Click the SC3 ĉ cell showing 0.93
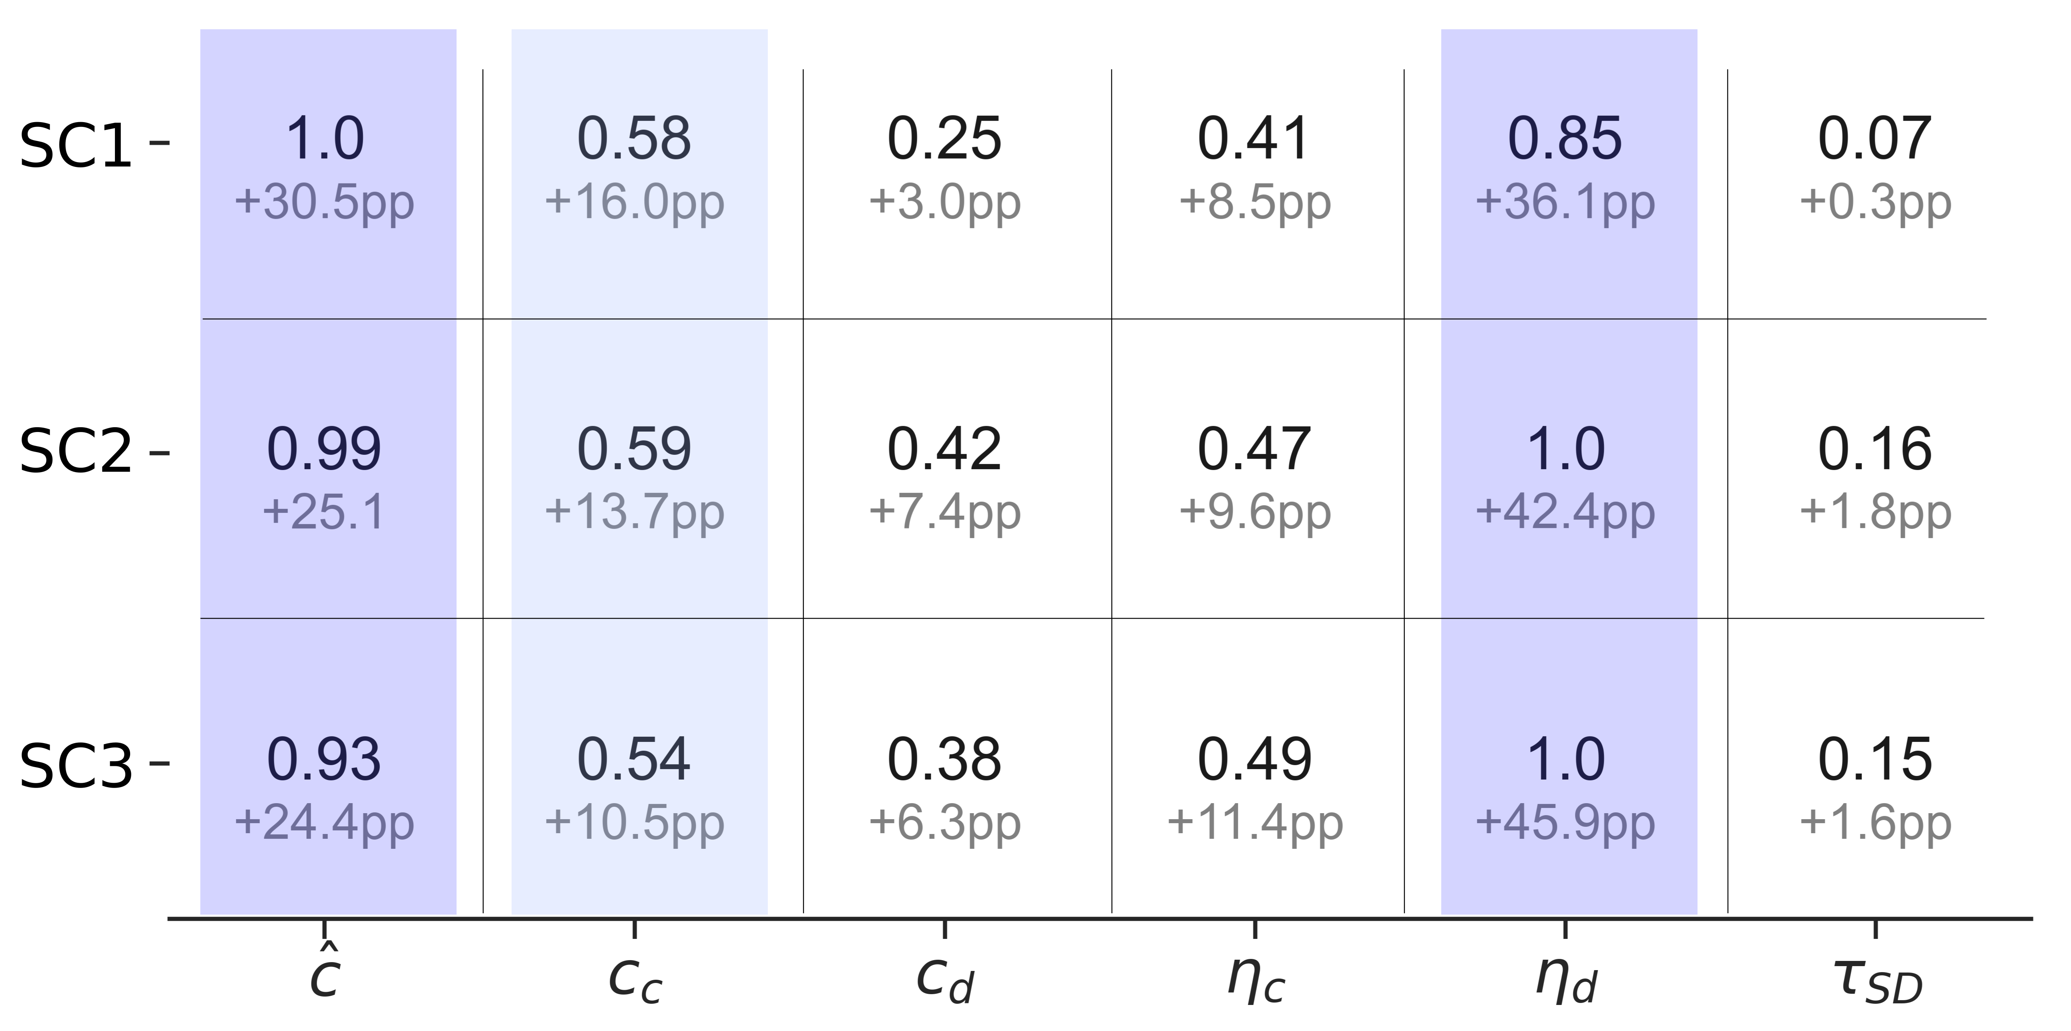Image resolution: width=2071 pixels, height=1031 pixels. point(324,760)
